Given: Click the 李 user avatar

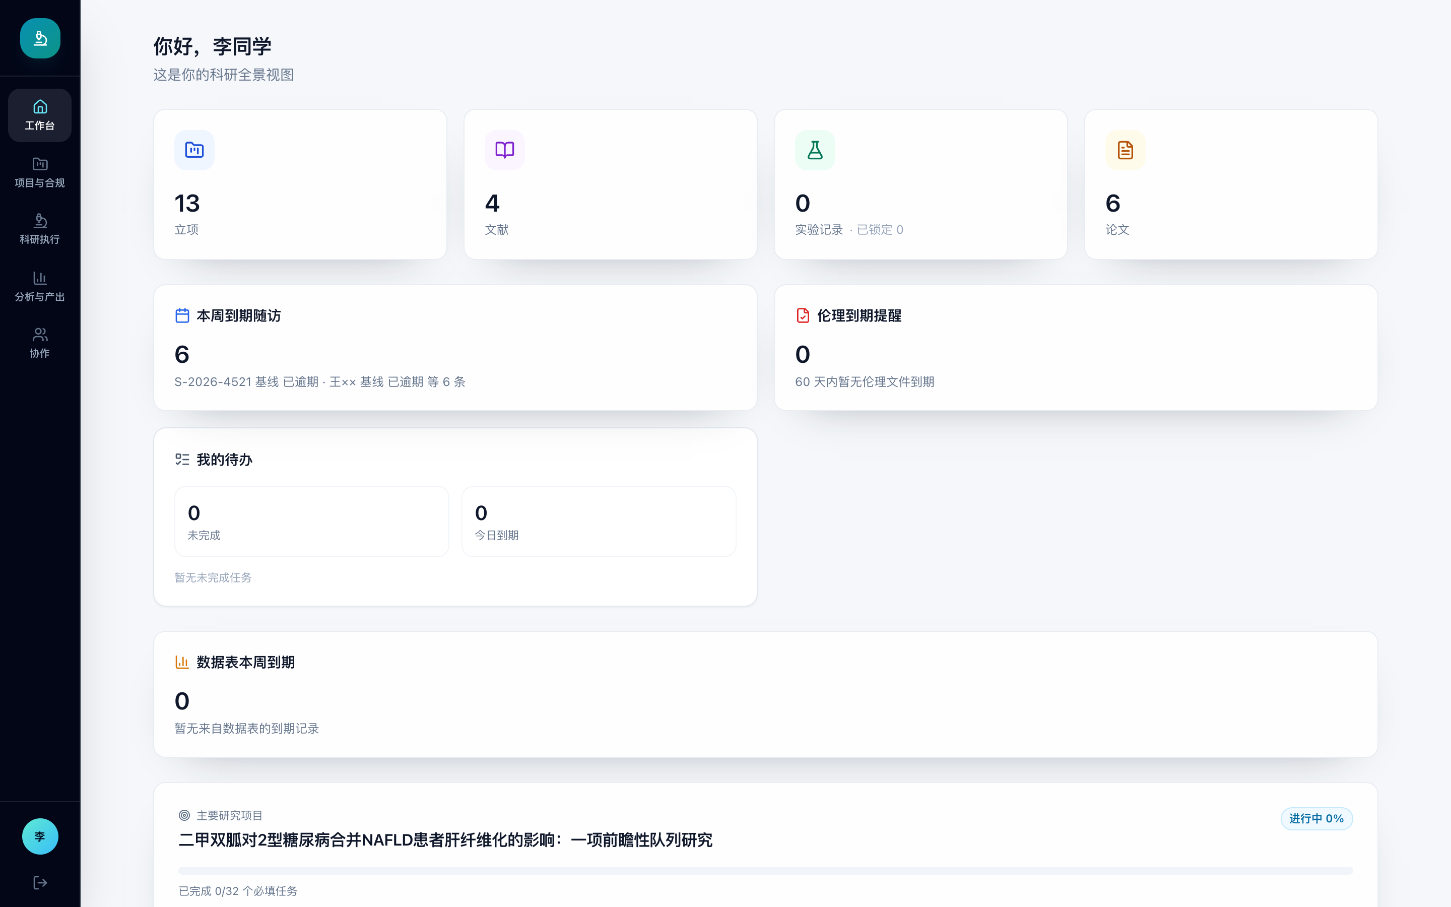Looking at the screenshot, I should click(x=40, y=836).
